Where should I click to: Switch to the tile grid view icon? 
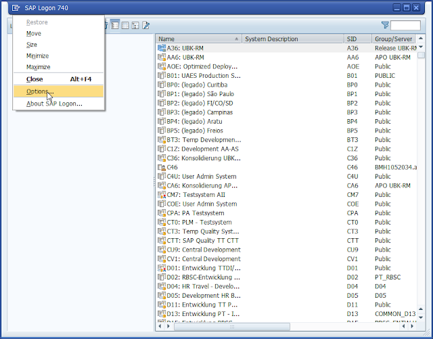tap(125, 26)
